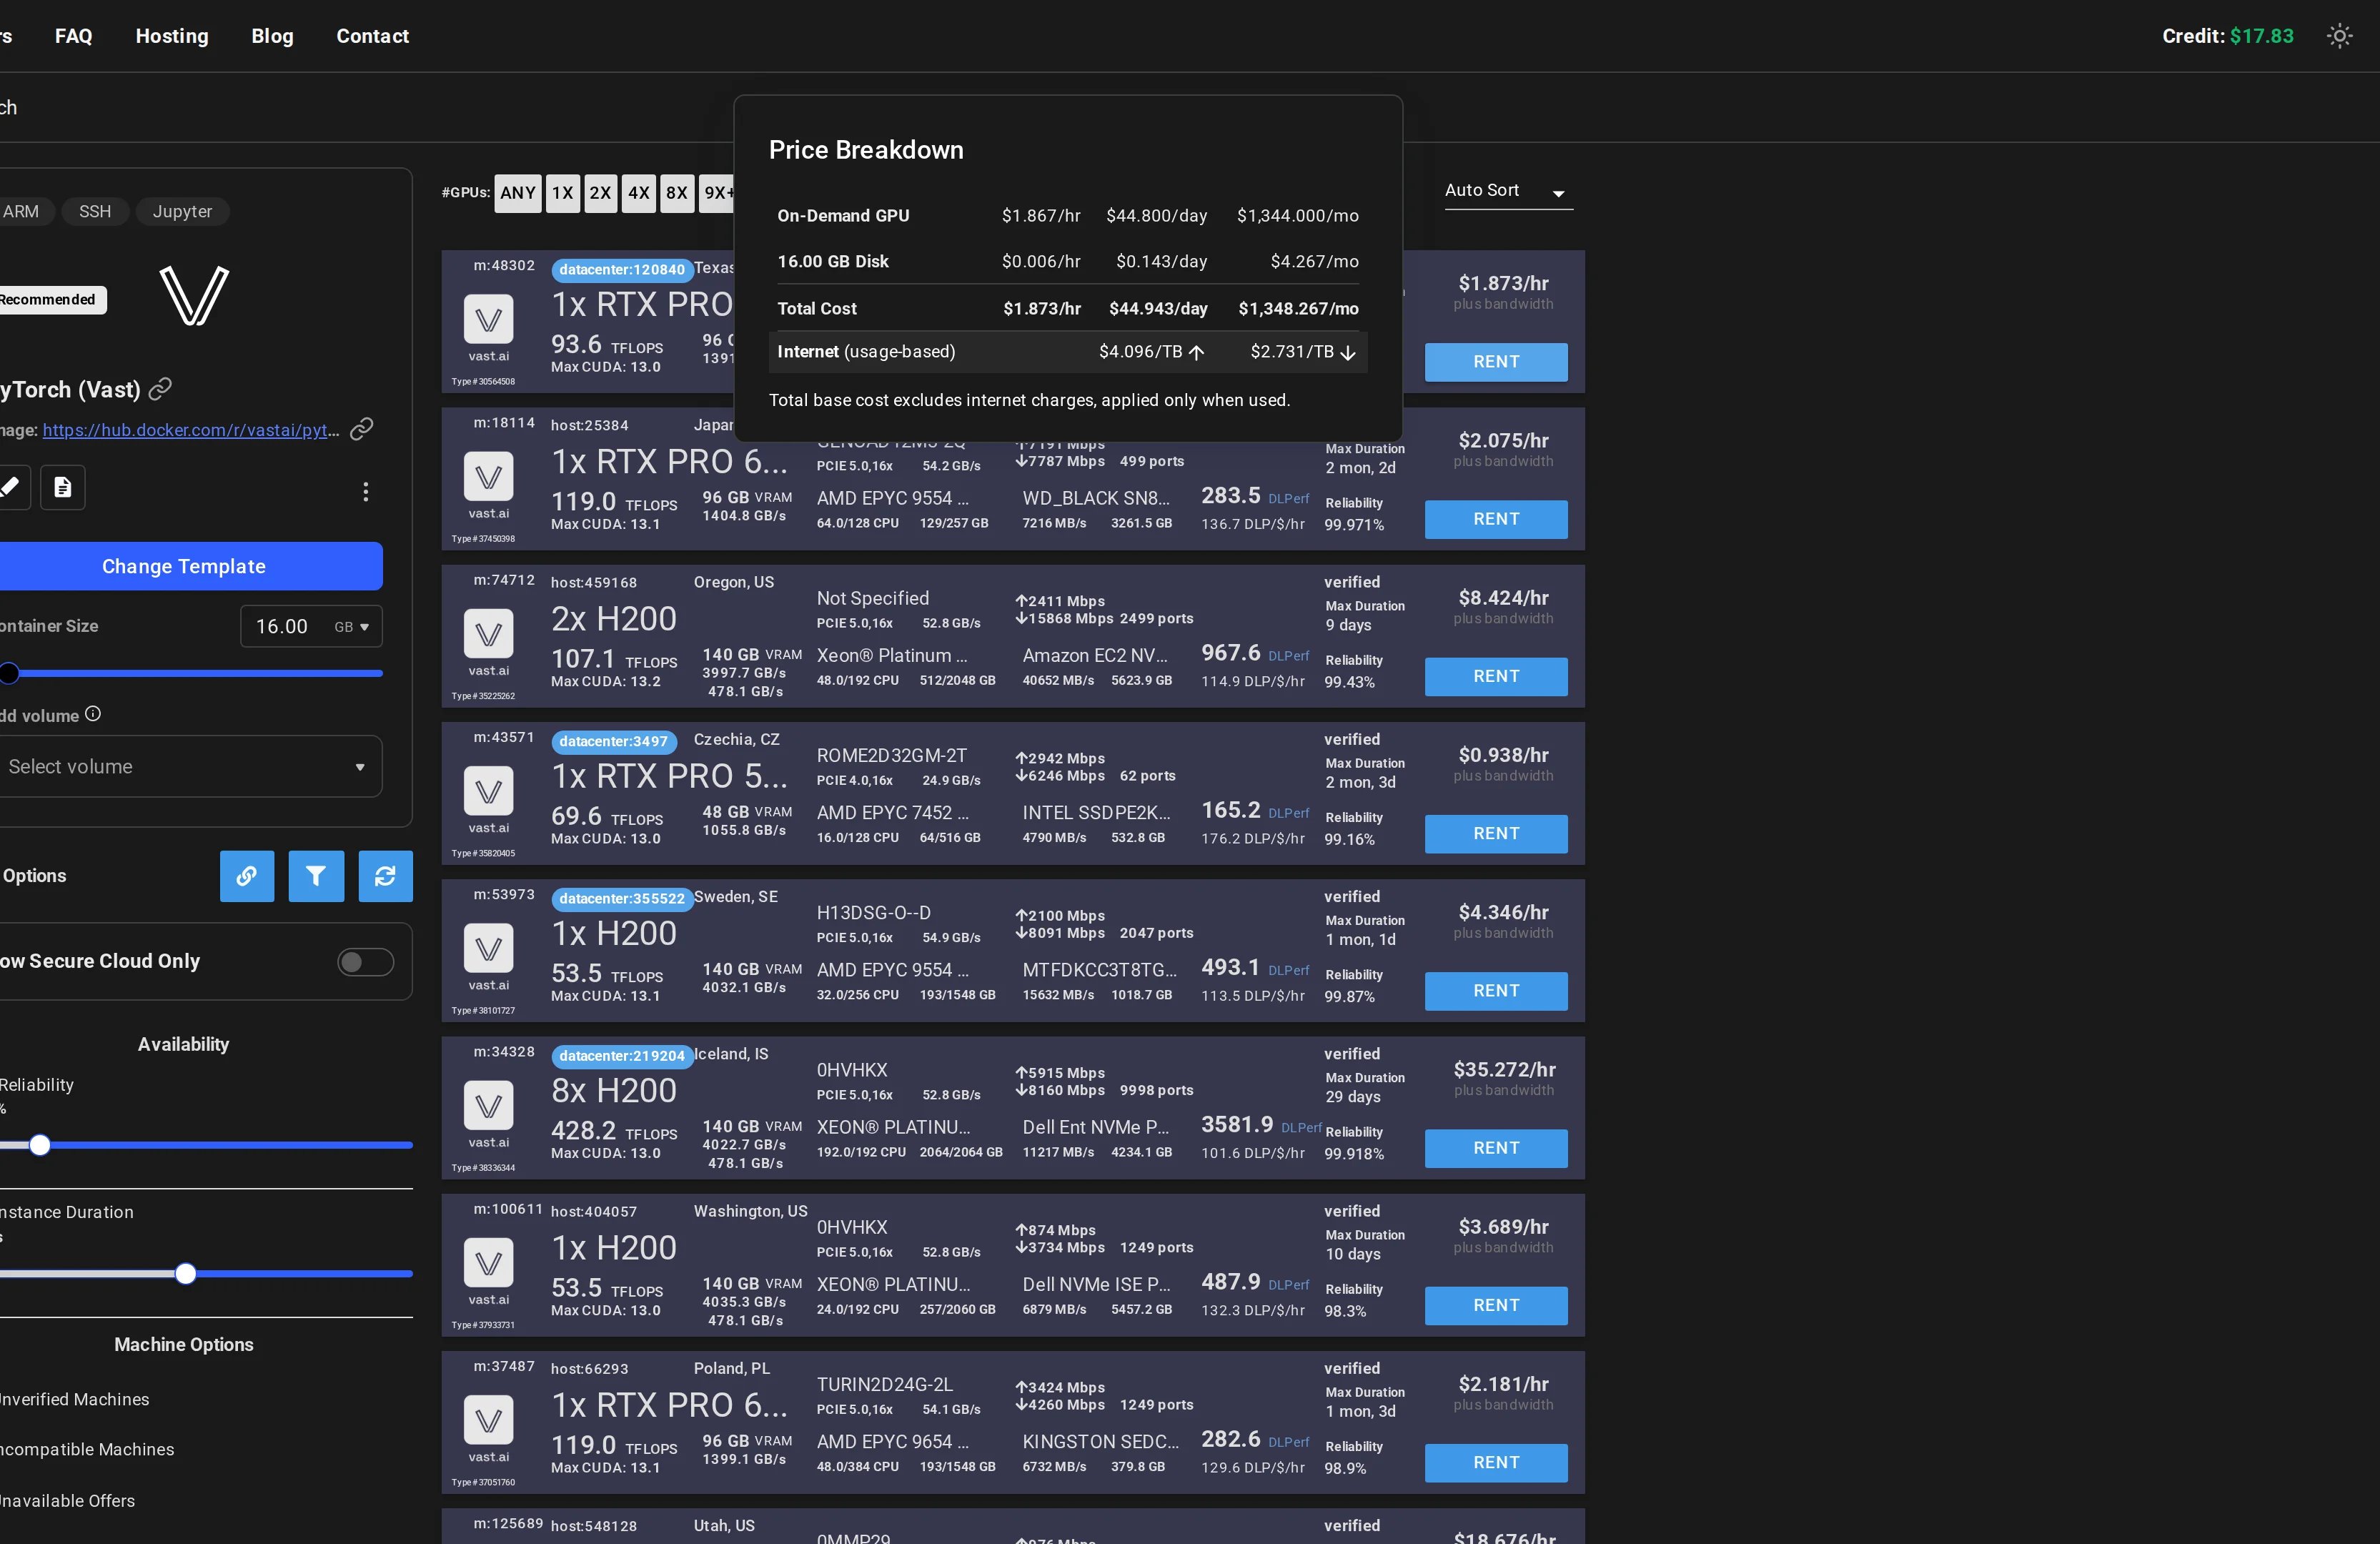Click the $35.272/hr price text

1504,1069
